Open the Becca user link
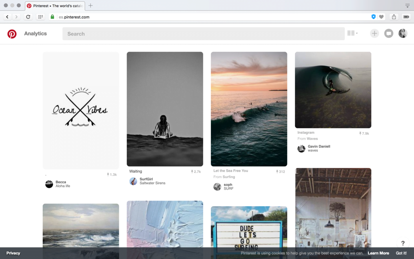The image size is (414, 259). pyautogui.click(x=61, y=182)
